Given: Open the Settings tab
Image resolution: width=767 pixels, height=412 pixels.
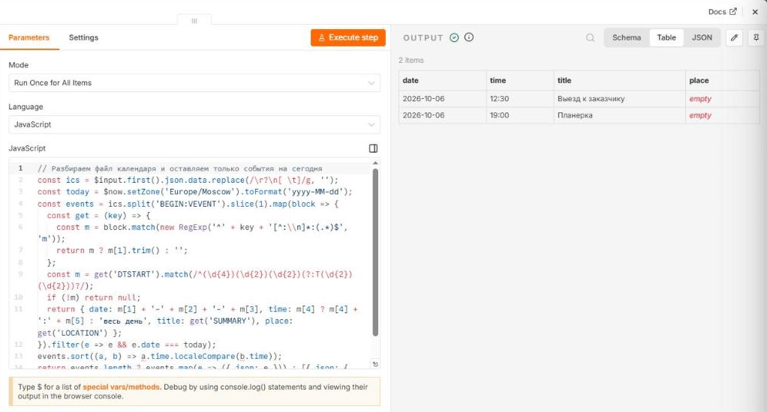Looking at the screenshot, I should point(83,37).
